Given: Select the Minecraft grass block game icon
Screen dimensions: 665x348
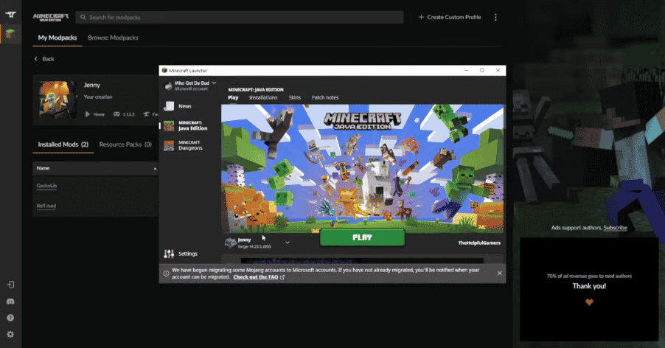Looking at the screenshot, I should click(10, 33).
